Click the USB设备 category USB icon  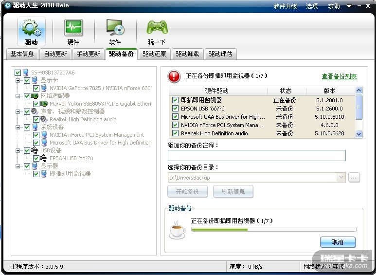coord(35,150)
